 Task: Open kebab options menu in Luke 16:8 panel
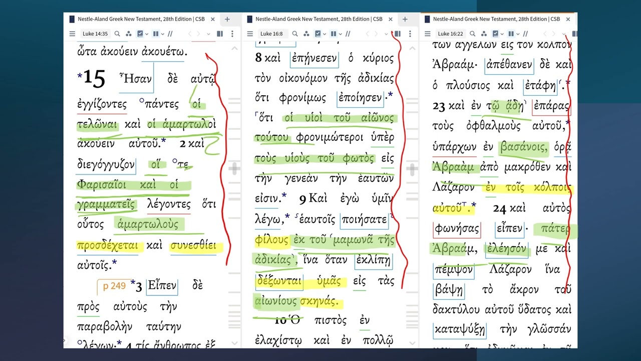410,34
